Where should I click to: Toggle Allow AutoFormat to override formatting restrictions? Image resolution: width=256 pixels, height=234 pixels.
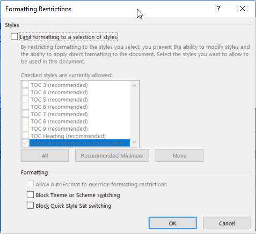tap(30, 184)
